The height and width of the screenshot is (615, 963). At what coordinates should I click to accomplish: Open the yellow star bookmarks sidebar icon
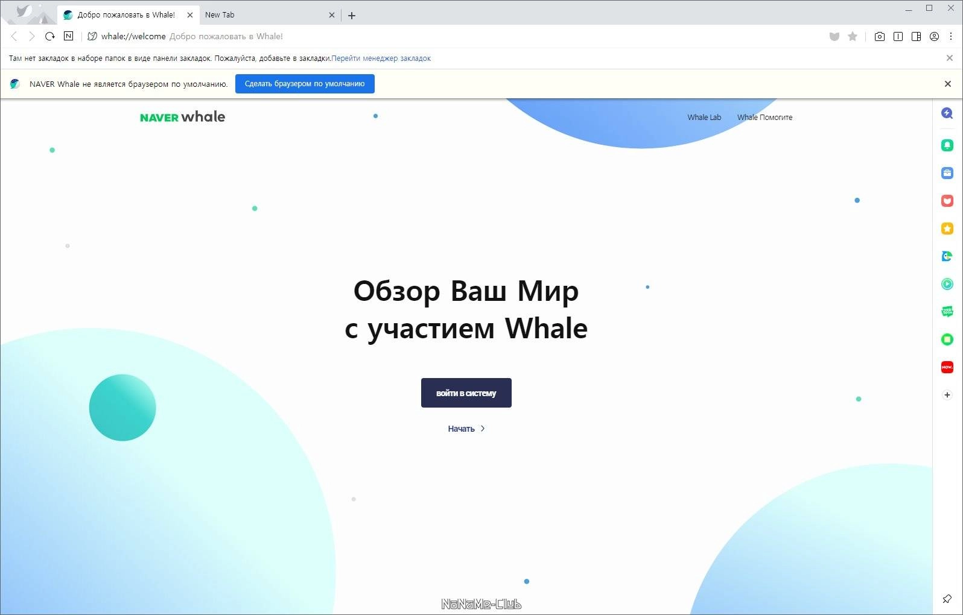tap(947, 229)
